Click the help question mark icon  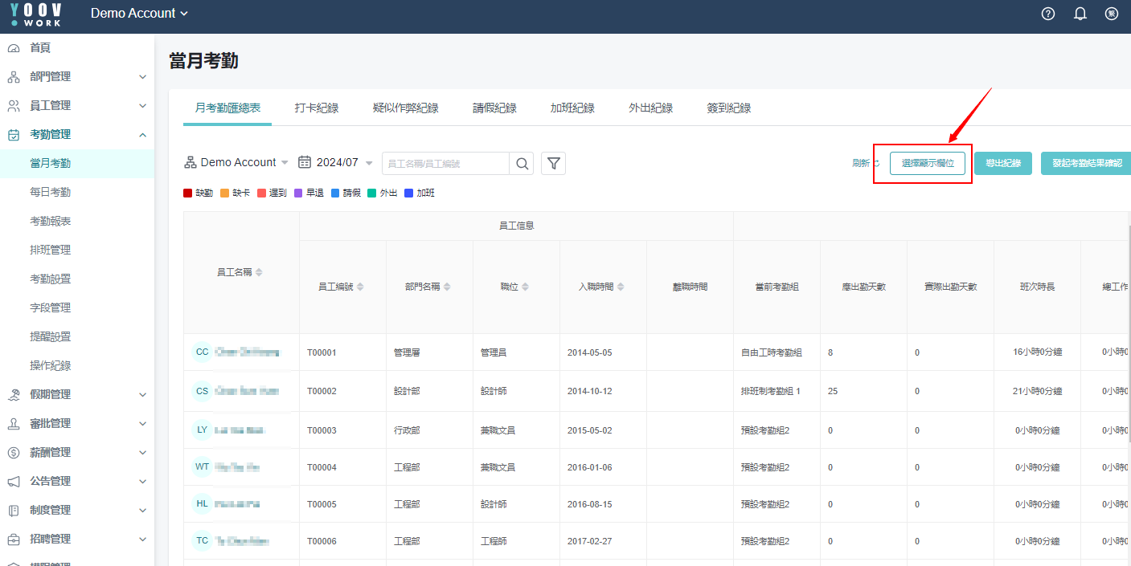pos(1047,14)
